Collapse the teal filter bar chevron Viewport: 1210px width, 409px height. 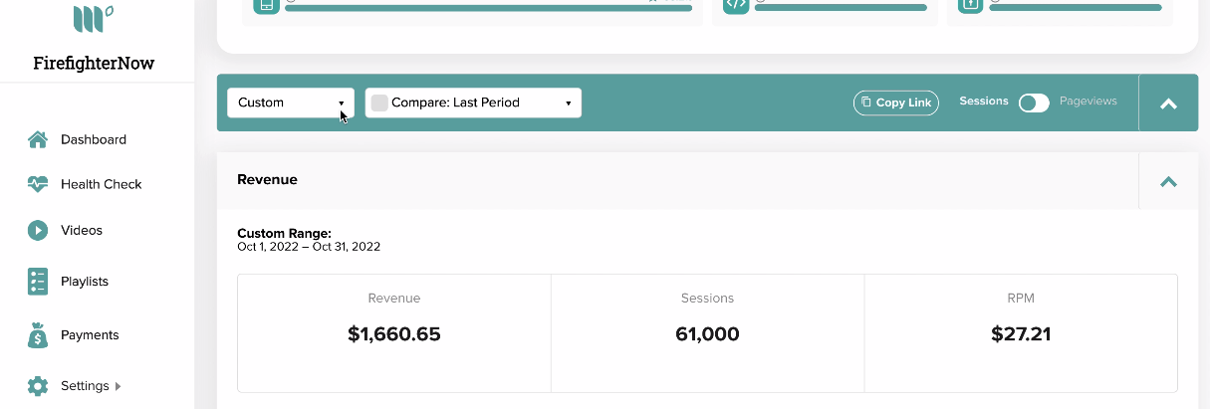pyautogui.click(x=1169, y=103)
